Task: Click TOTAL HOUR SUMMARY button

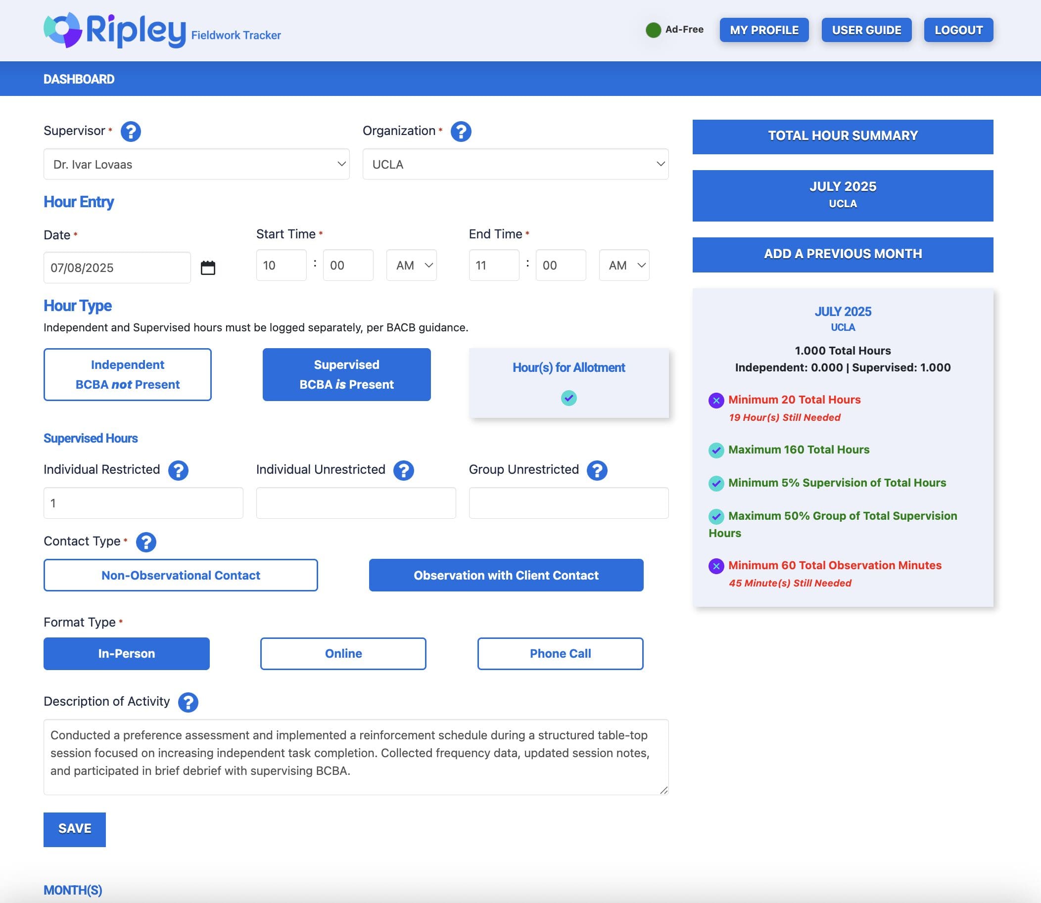Action: click(843, 136)
